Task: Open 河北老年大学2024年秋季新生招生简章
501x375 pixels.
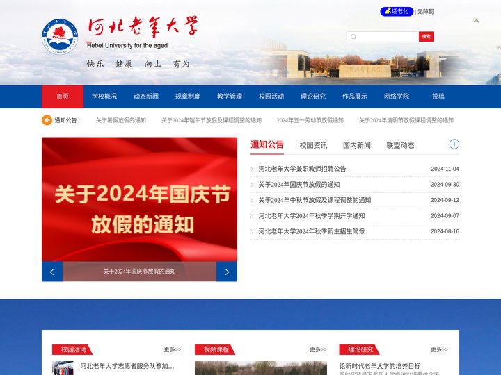Action: tap(312, 231)
